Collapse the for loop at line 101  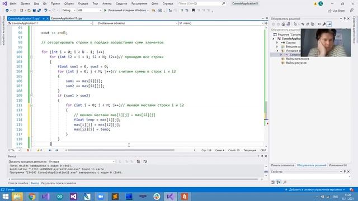click(x=31, y=57)
